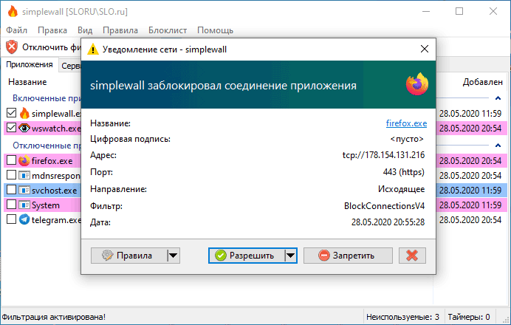
Task: Click Отключить фильтры toolbar button
Action: (x=43, y=47)
